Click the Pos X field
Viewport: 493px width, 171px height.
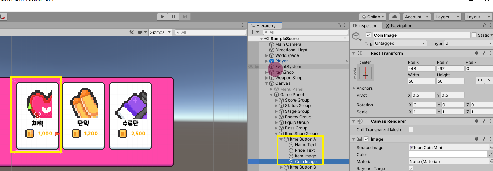click(x=421, y=69)
